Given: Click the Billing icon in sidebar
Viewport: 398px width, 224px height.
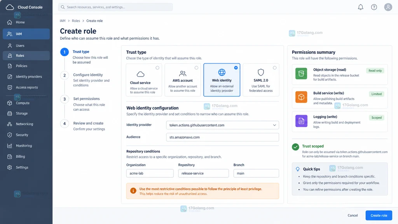Looking at the screenshot, I should (x=10, y=157).
